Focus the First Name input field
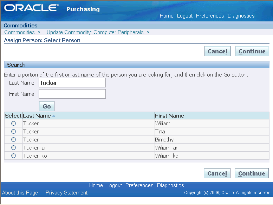Image resolution: width=273 pixels, height=205 pixels. point(72,94)
